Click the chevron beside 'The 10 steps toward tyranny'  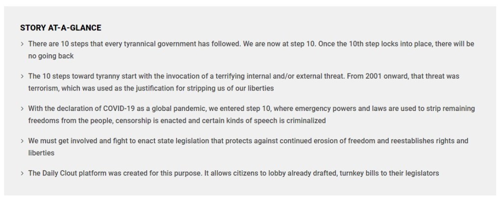(x=23, y=76)
